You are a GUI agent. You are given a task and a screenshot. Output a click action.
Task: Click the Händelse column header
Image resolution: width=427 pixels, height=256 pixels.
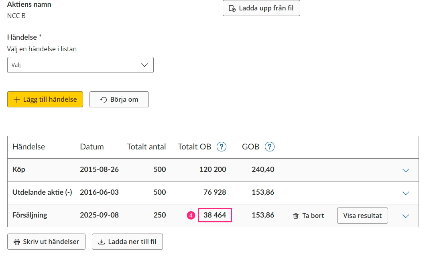click(28, 147)
